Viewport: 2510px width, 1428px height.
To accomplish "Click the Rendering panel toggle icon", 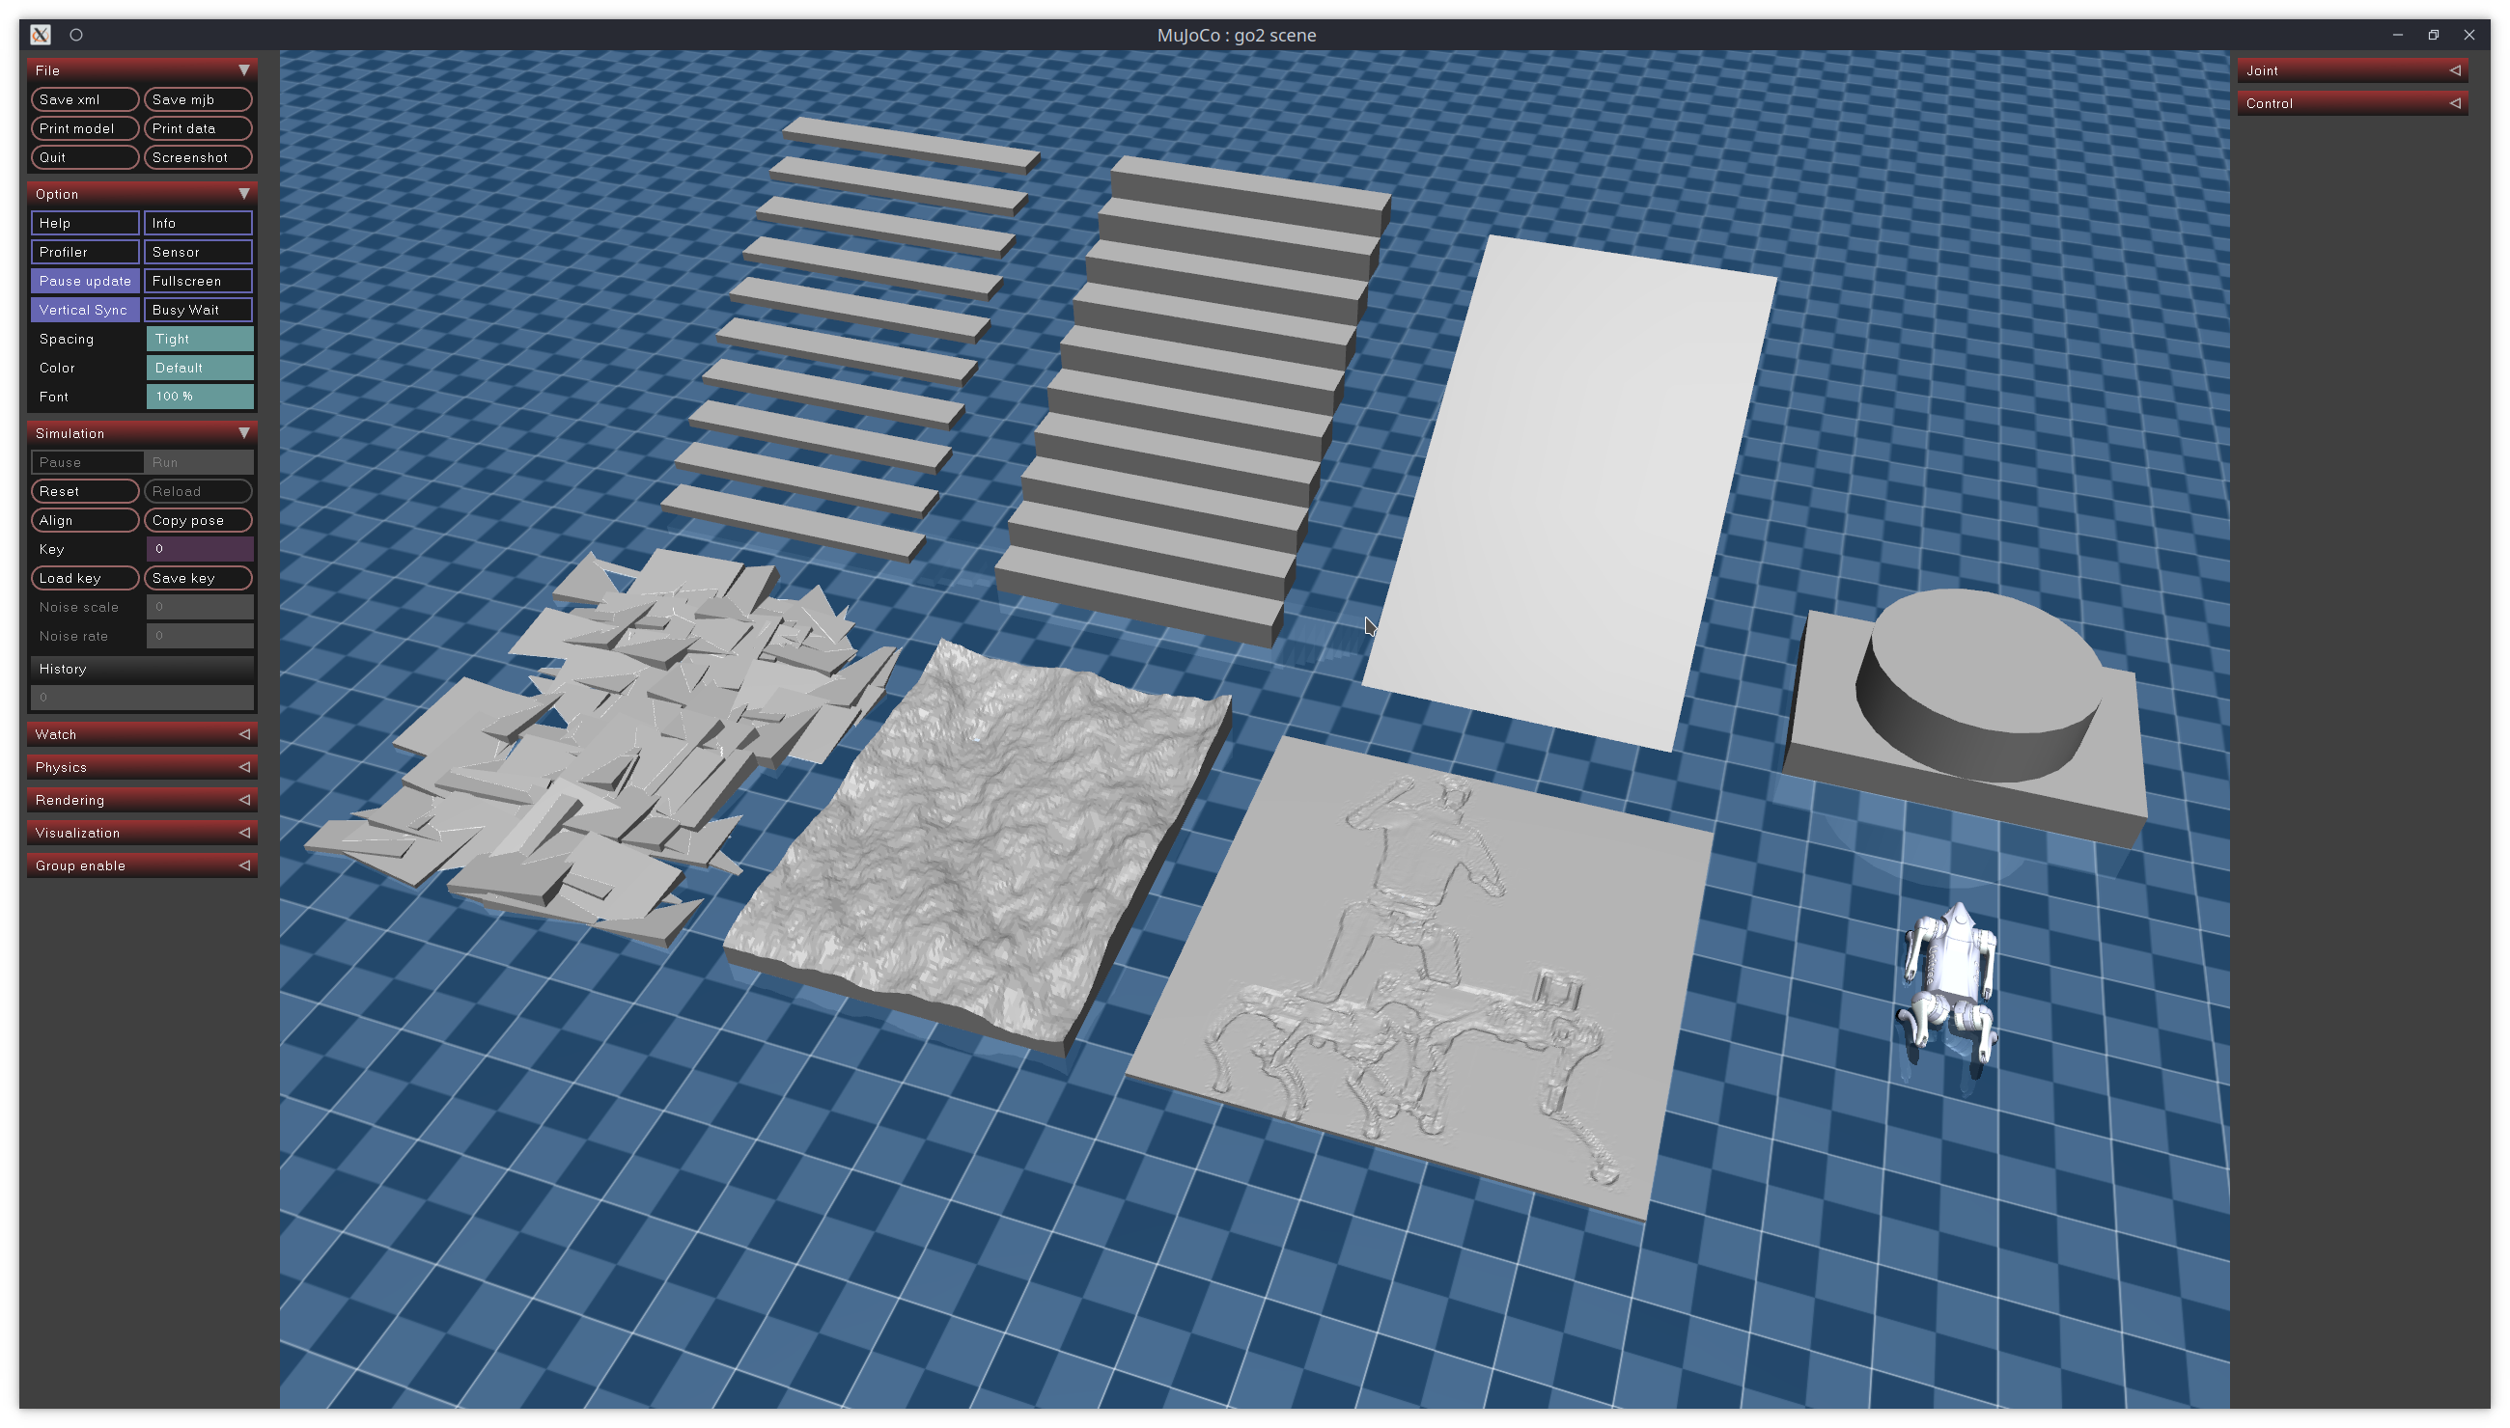I will coord(241,798).
